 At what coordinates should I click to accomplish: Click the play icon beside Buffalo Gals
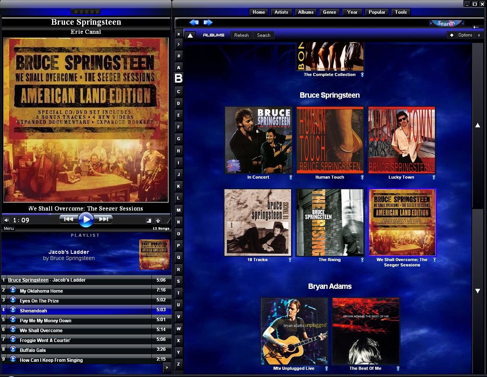(x=13, y=349)
